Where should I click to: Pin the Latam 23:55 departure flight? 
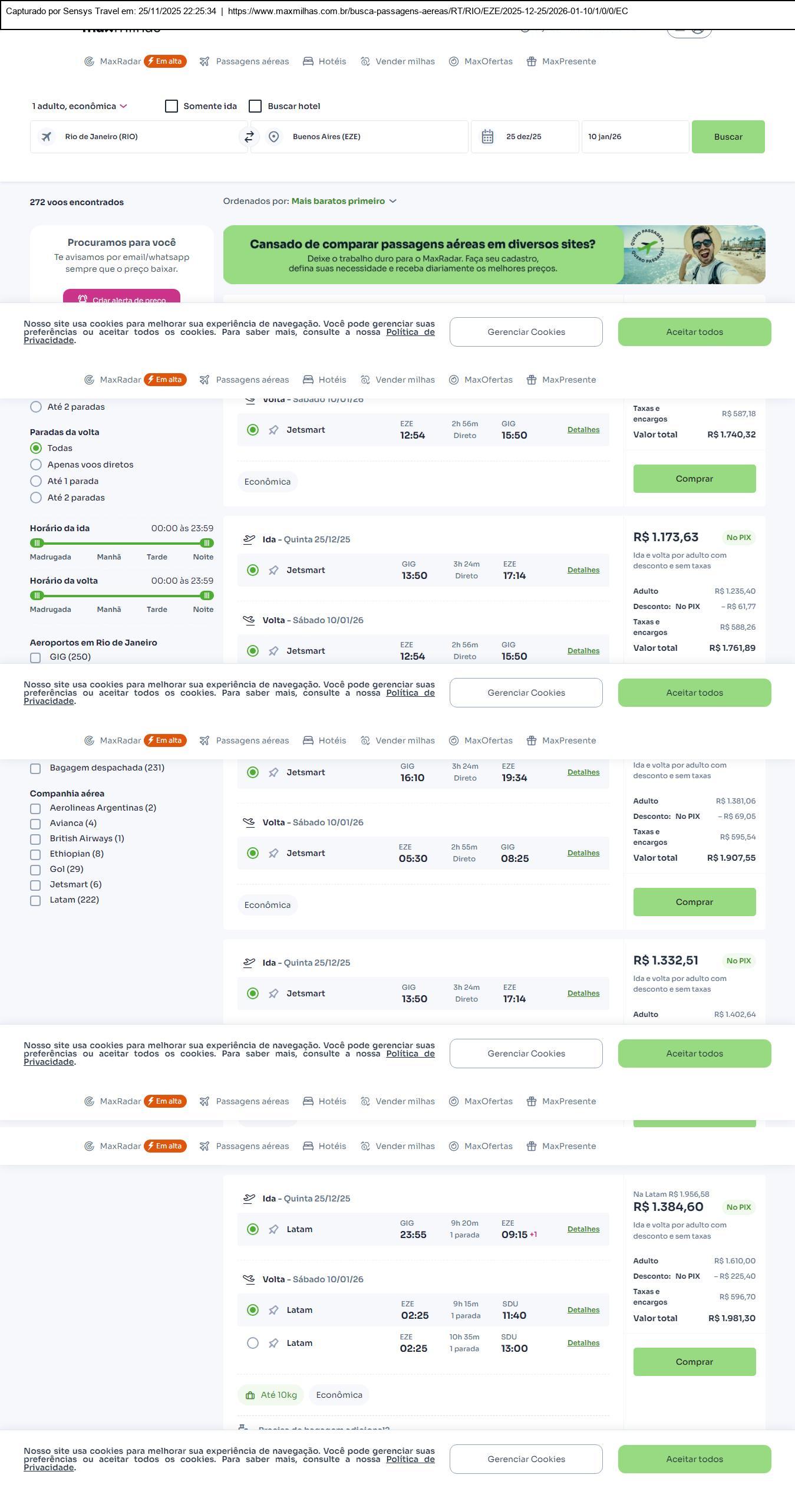[273, 1229]
